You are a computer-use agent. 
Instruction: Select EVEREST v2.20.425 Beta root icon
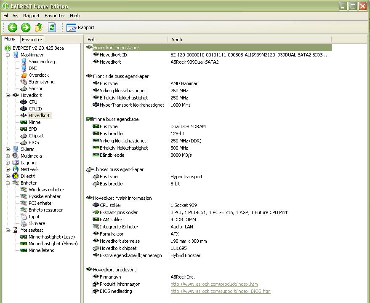(x=8, y=48)
